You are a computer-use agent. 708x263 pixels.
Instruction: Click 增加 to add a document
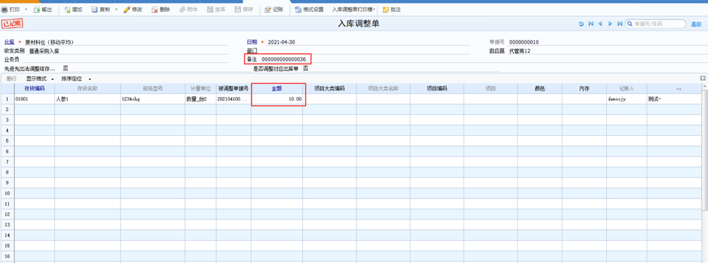(73, 9)
